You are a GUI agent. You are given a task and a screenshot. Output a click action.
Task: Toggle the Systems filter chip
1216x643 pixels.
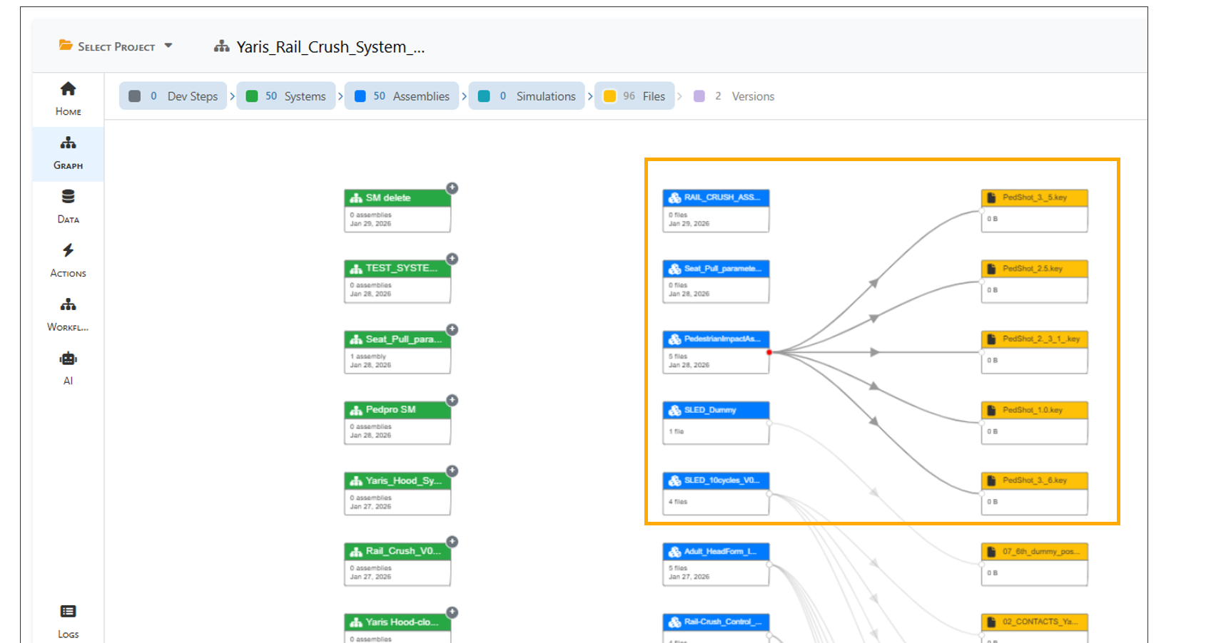pyautogui.click(x=286, y=96)
